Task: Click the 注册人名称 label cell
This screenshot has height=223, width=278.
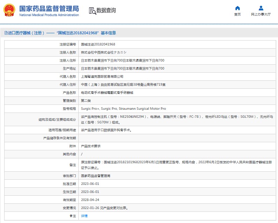Action: 42,52
